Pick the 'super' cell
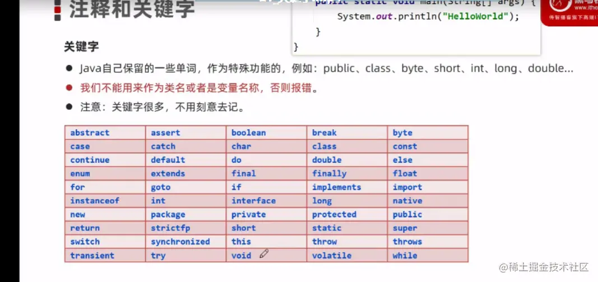The height and width of the screenshot is (282, 598). (428, 228)
